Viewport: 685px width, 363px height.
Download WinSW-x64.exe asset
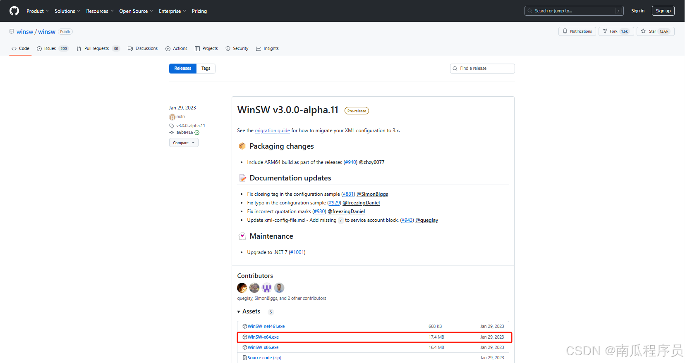(x=263, y=337)
